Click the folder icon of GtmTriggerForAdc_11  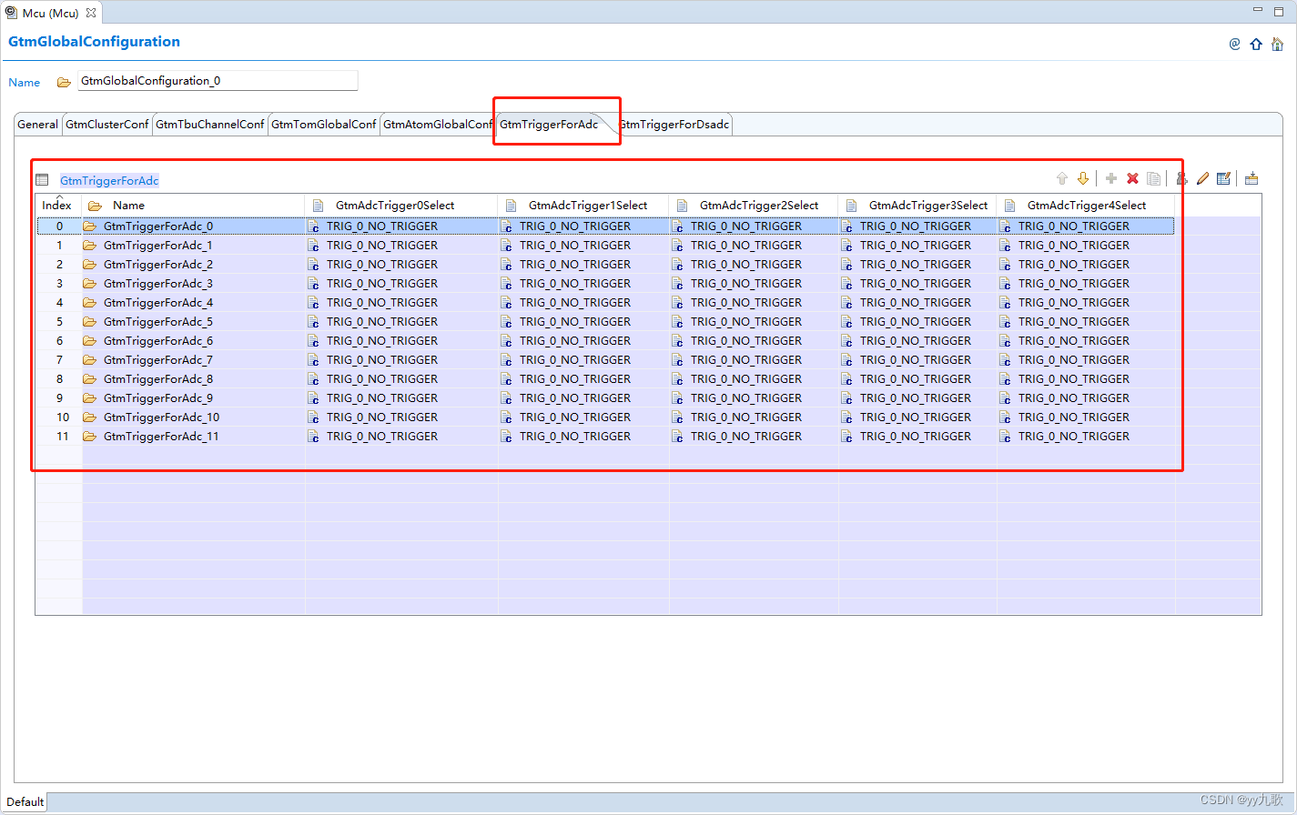89,437
